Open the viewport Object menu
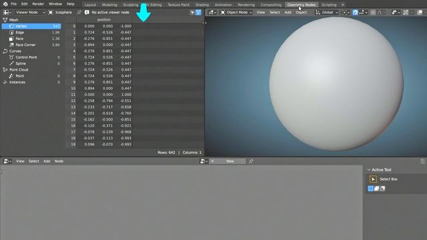Image resolution: width=427 pixels, height=240 pixels. click(301, 12)
